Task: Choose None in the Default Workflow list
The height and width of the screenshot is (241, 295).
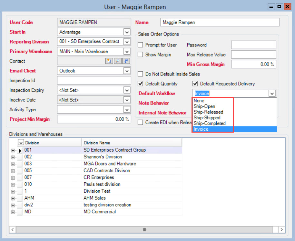Action: (x=199, y=101)
